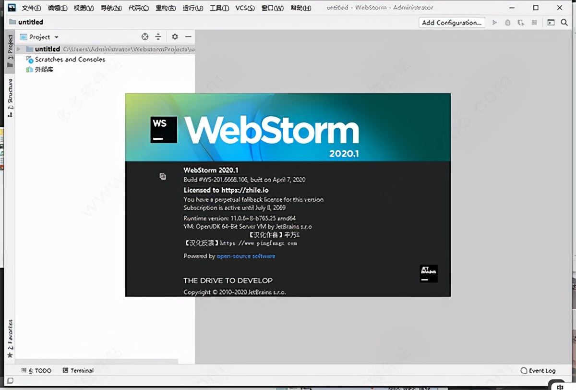This screenshot has height=390, width=576.
Task: Click the WebStorm icon in title bar
Action: click(12, 8)
